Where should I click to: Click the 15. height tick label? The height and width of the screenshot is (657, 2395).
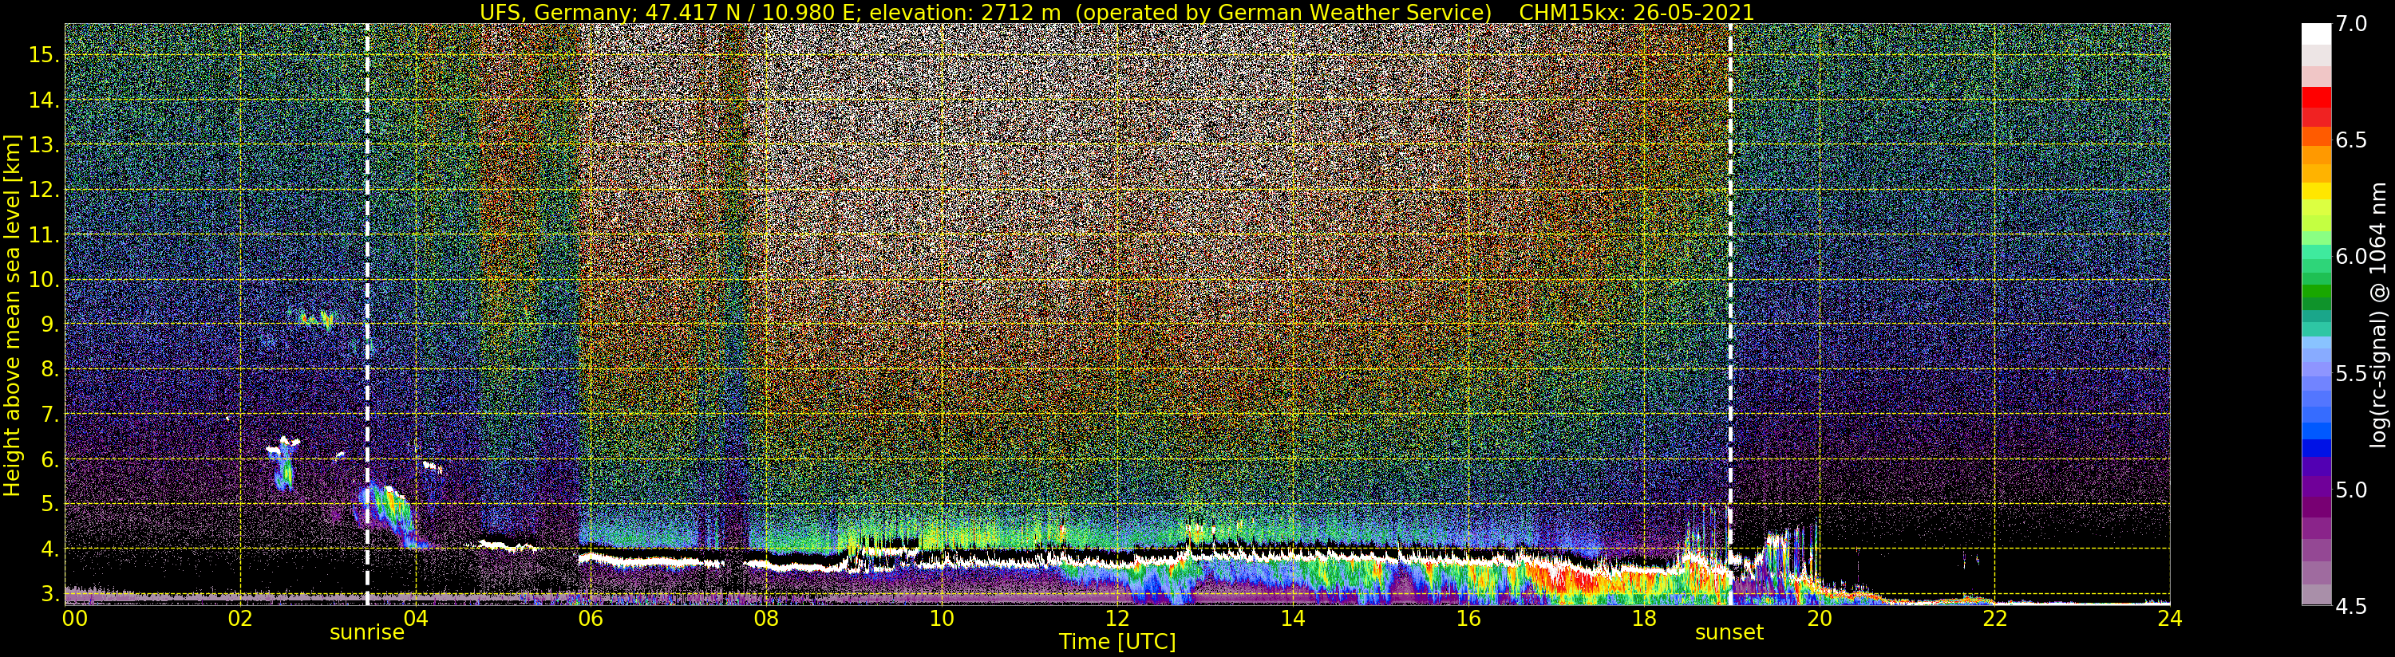pyautogui.click(x=44, y=55)
